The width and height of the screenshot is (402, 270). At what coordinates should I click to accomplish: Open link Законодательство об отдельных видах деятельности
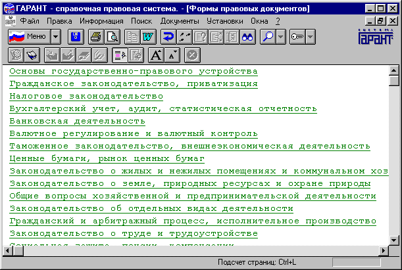coord(151,209)
